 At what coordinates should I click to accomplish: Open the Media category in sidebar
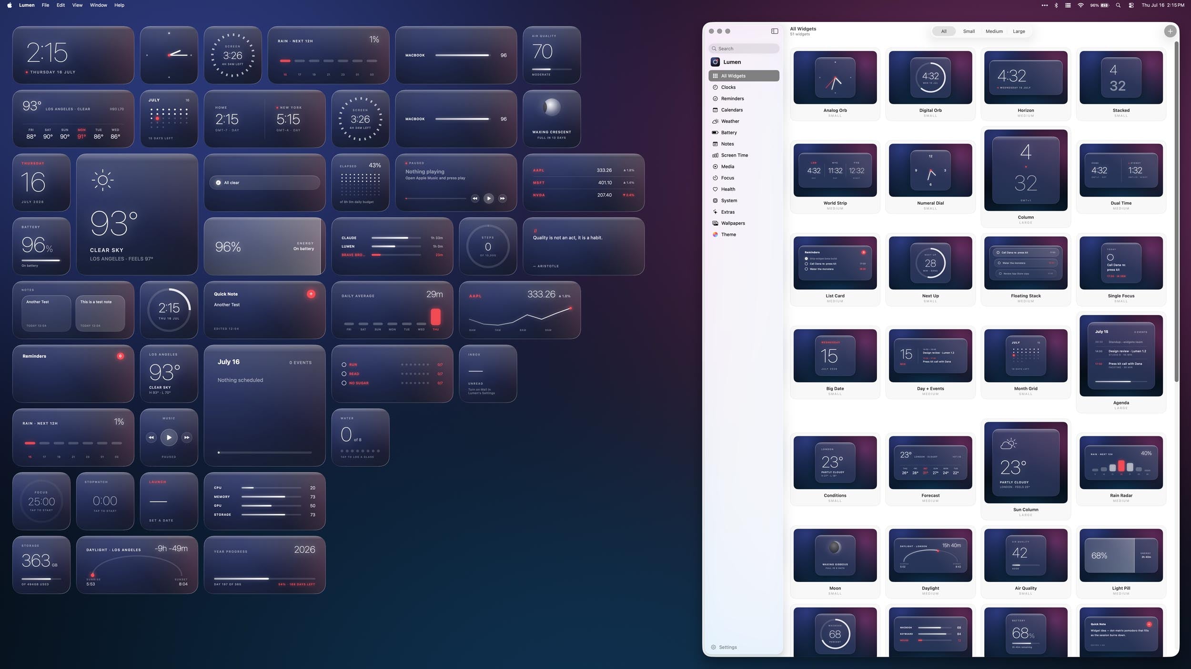coord(744,167)
